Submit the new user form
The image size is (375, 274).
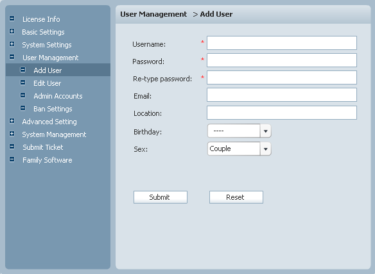tap(161, 197)
